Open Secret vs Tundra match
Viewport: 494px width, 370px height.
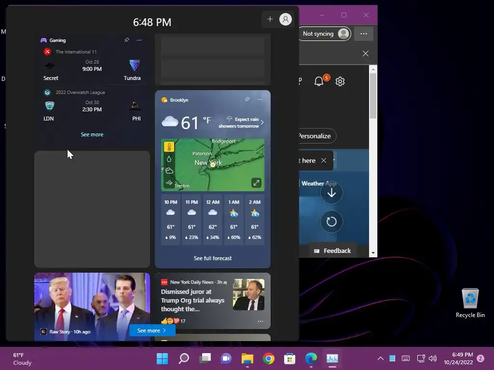point(92,66)
